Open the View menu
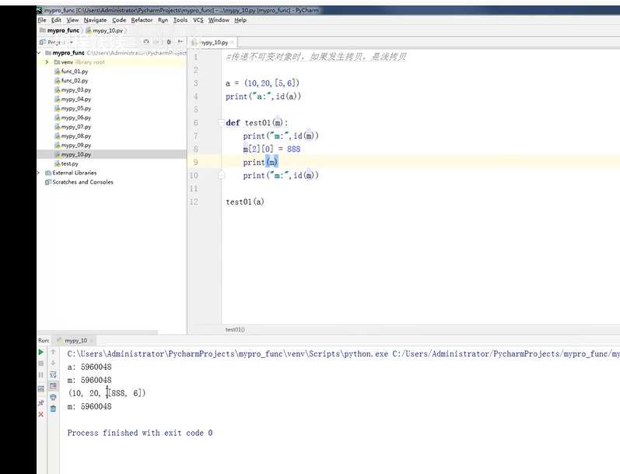 [x=72, y=20]
